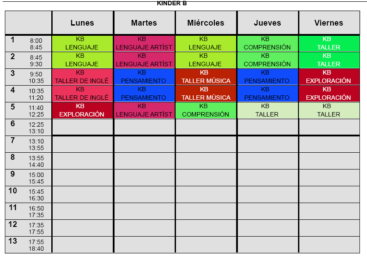Image resolution: width=367 pixels, height=260 pixels.
Task: Click Viernes period 1 TALLER cell
Action: (x=329, y=43)
